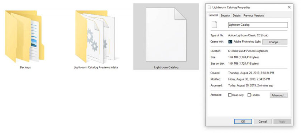
Task: Enable the Read-only attribute checkbox
Action: point(230,95)
